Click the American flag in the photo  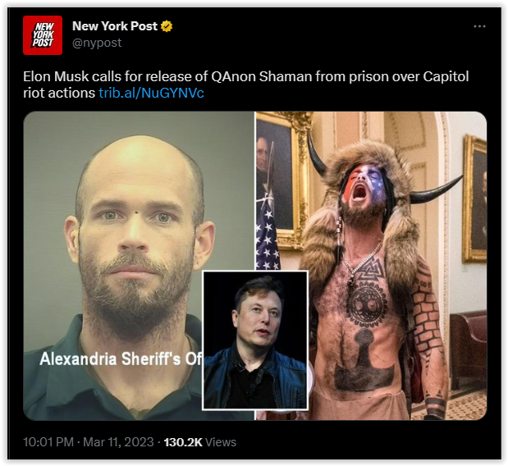(267, 236)
